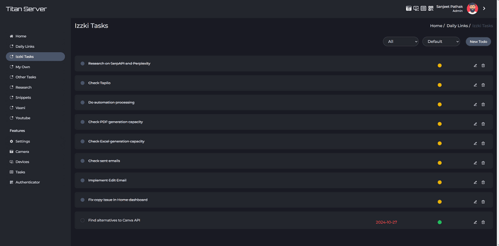Open the 'All' filter dropdown
Image resolution: width=499 pixels, height=246 pixels.
(401, 42)
